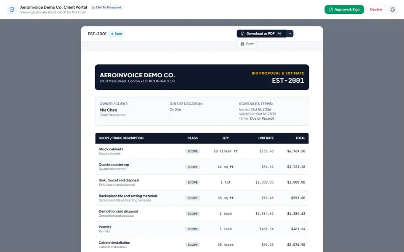The image size is (404, 252).
Task: Click the 20 linear ft quantity cell
Action: (x=226, y=151)
